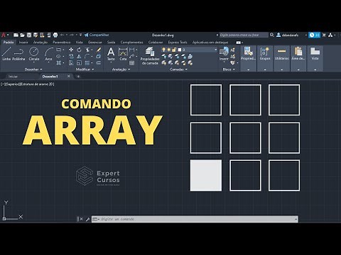Click the command line customize wrench
The image size is (341, 255).
pyautogui.click(x=87, y=219)
